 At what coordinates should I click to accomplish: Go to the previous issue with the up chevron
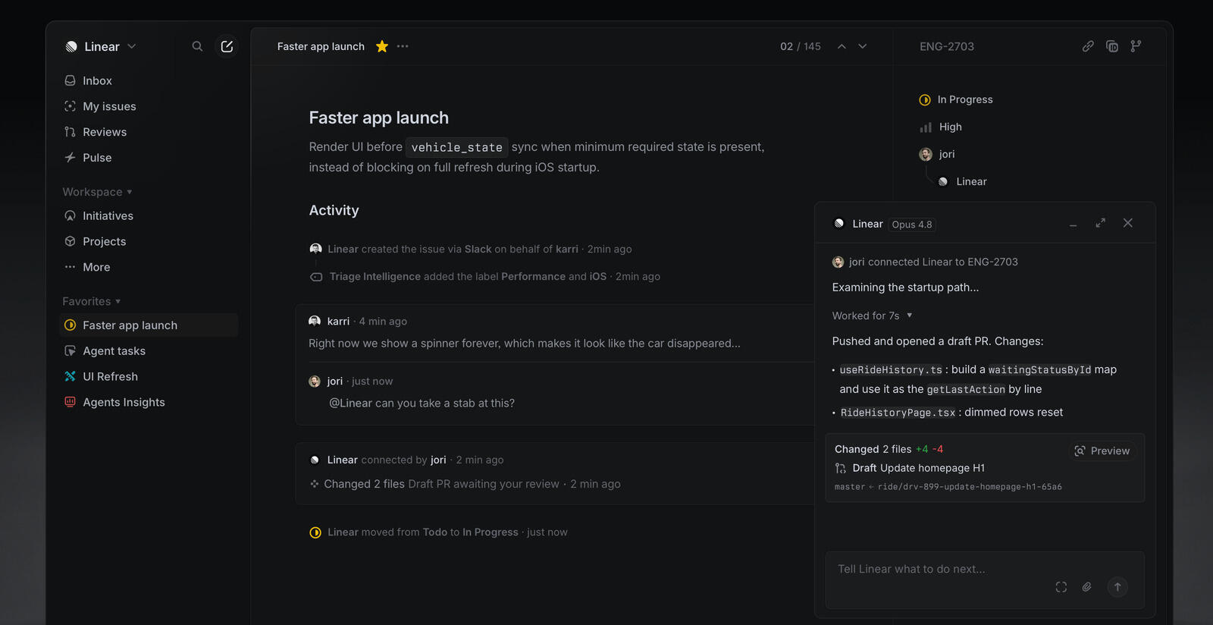point(842,46)
